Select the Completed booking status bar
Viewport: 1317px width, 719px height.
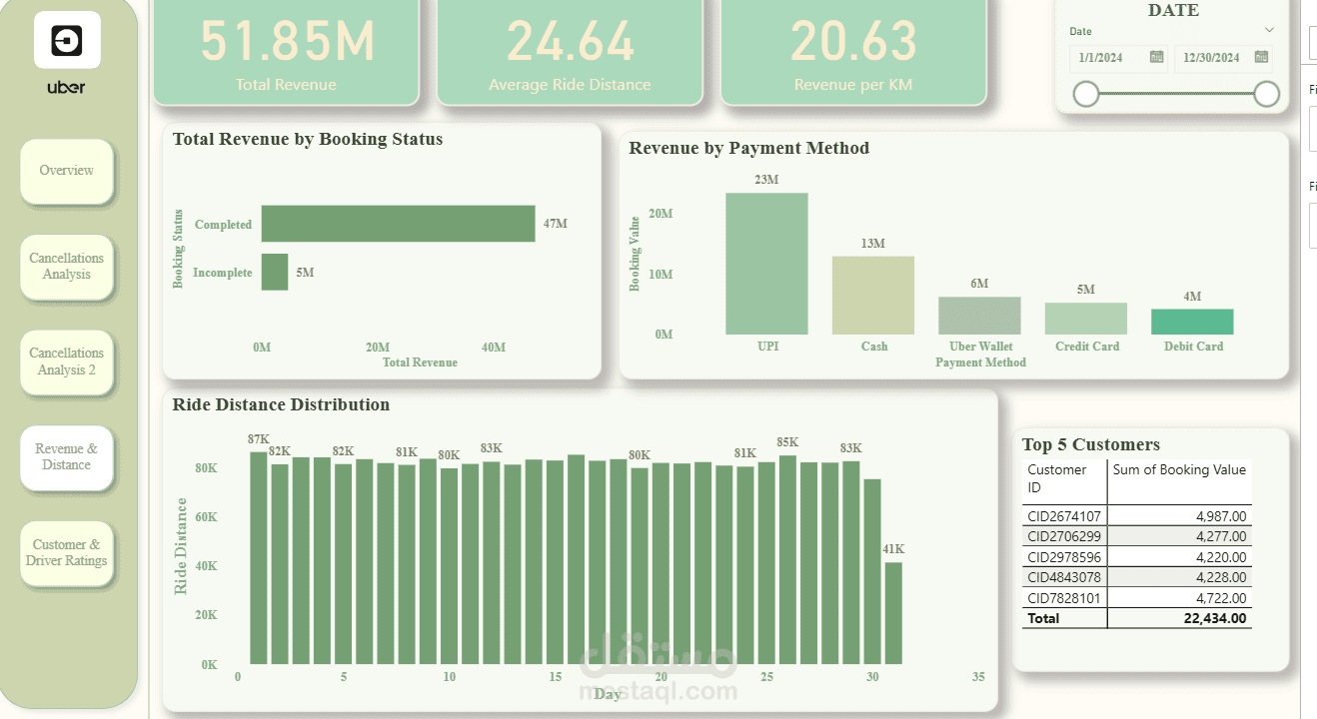(x=399, y=224)
